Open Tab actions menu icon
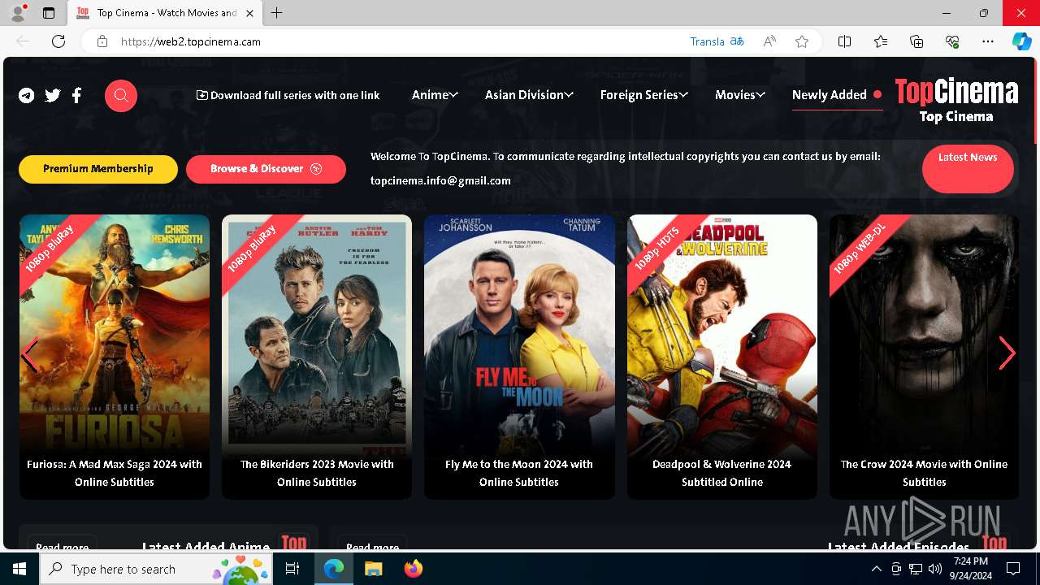 tap(49, 13)
